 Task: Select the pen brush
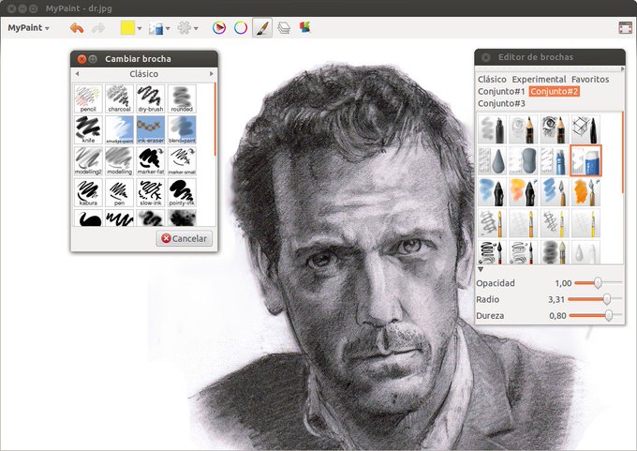[120, 192]
